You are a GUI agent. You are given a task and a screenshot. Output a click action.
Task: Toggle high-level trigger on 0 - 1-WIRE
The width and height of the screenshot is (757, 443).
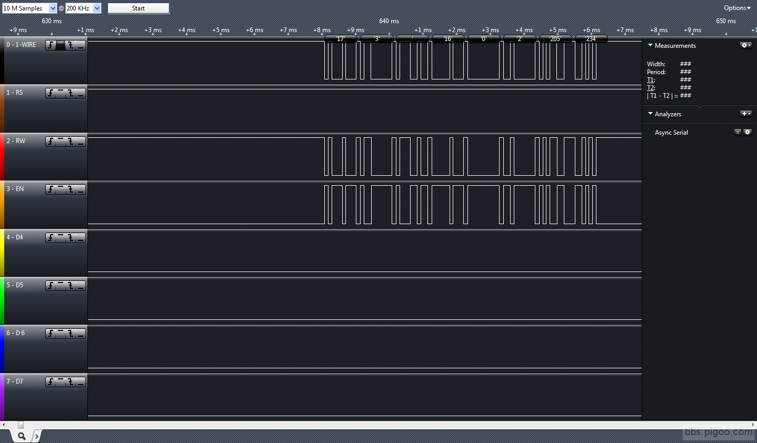coord(61,45)
